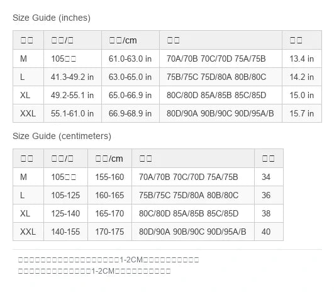Select 80D/90A 90B/90C 90D/95A/B in centimeters table

pos(193,232)
